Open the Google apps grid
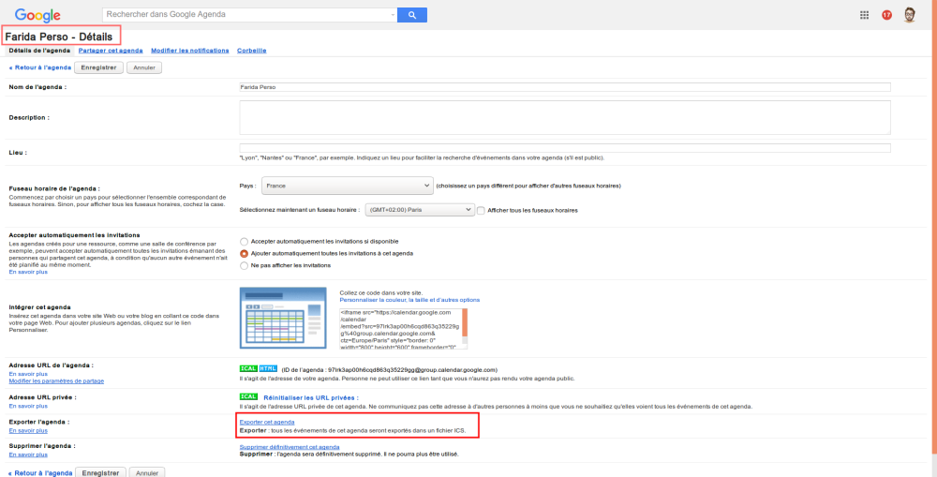Viewport: 937px width, 477px height. point(864,15)
